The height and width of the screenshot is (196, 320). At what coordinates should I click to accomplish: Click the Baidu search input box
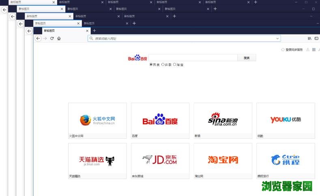(x=193, y=58)
